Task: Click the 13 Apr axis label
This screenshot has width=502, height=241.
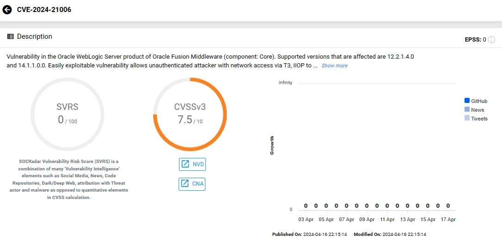Action: coord(407,220)
